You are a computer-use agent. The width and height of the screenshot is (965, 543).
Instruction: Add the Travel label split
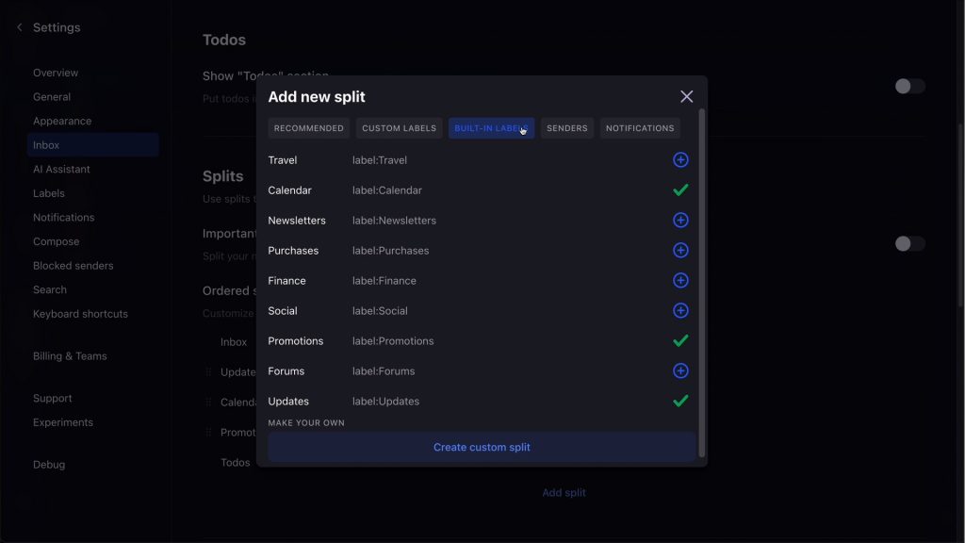point(680,160)
